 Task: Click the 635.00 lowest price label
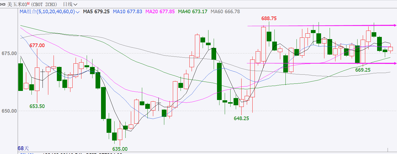120,149
